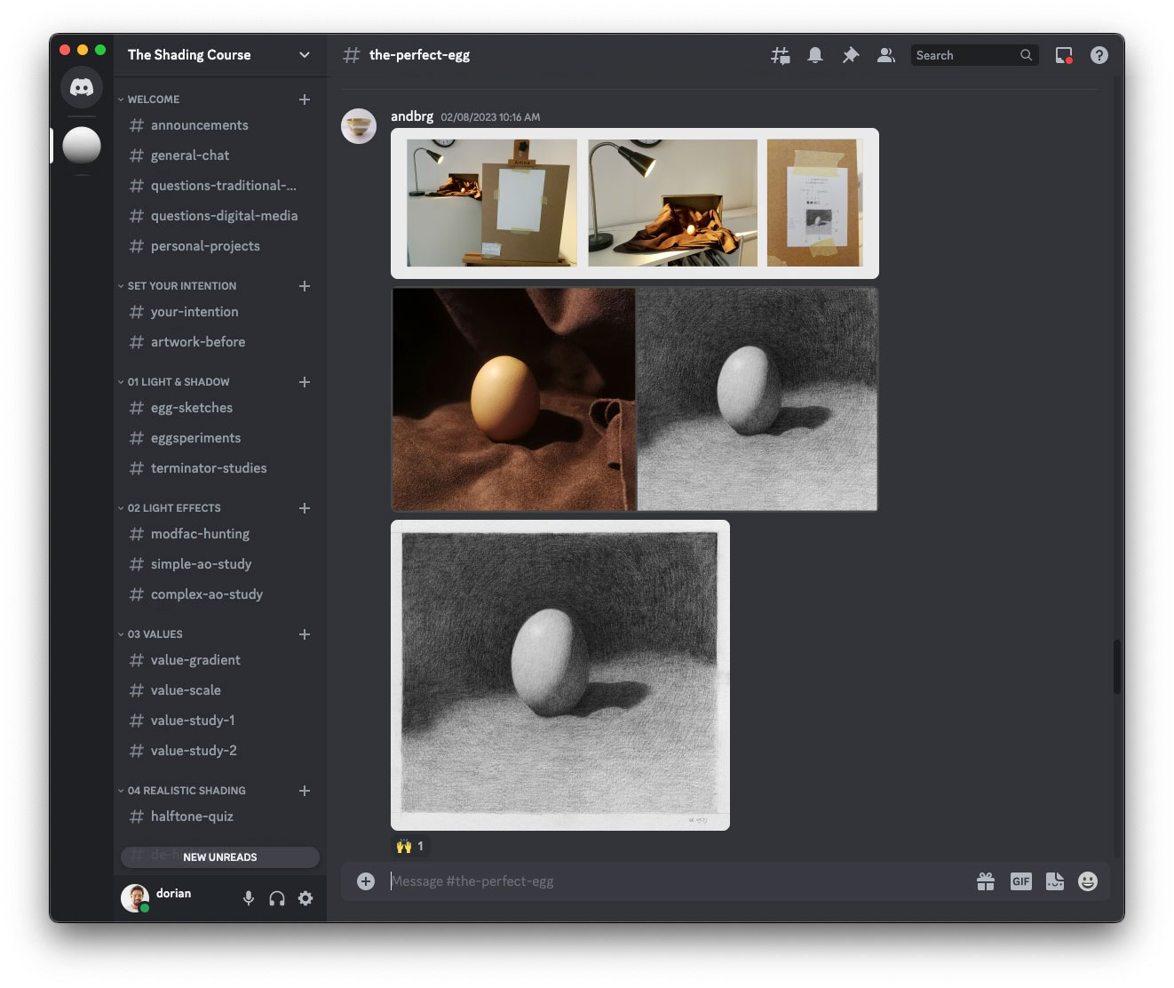The width and height of the screenshot is (1174, 988).
Task: Switch to the announcements channel
Action: tap(199, 125)
